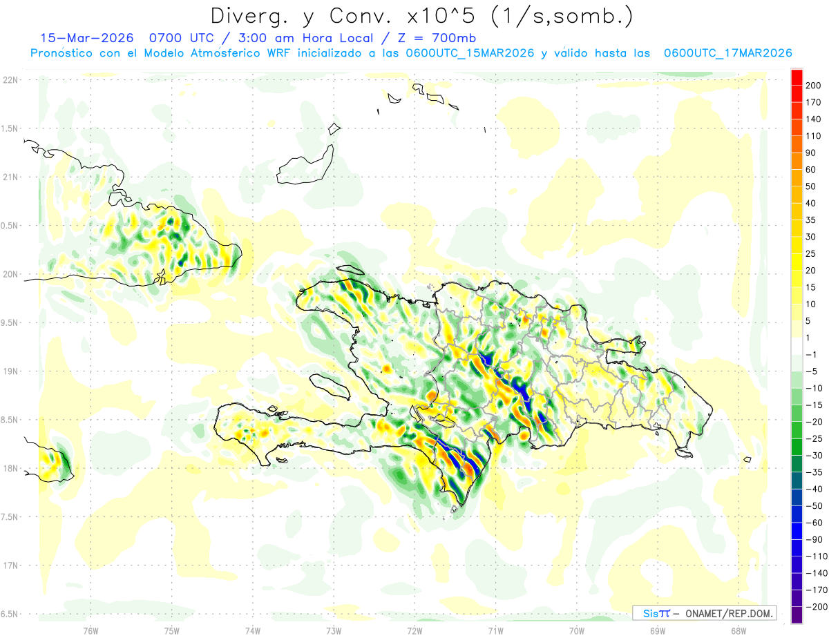Click the '68W' longitude label
829x640 pixels.
point(738,630)
